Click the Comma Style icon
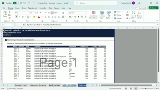 78,17
